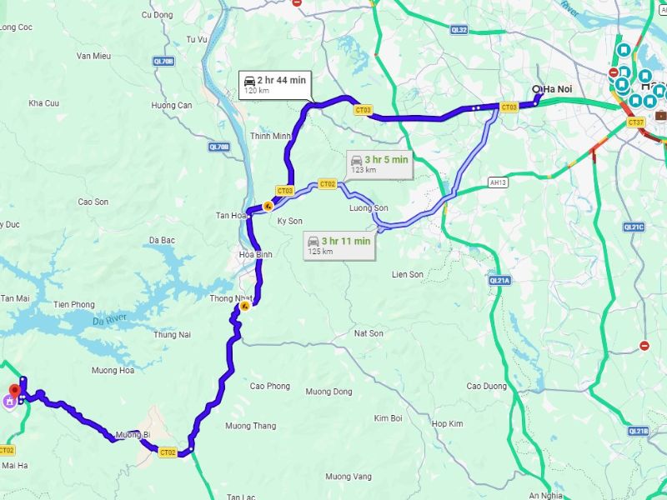
Task: Select the Luong Son town label
Action: click(369, 207)
